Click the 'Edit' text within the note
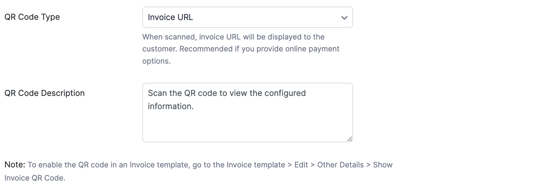The height and width of the screenshot is (195, 539). point(301,165)
